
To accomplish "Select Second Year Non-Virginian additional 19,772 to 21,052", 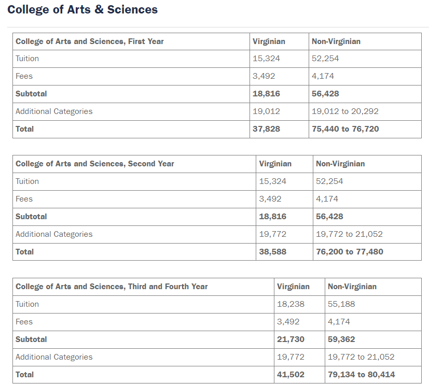I will tap(350, 234).
